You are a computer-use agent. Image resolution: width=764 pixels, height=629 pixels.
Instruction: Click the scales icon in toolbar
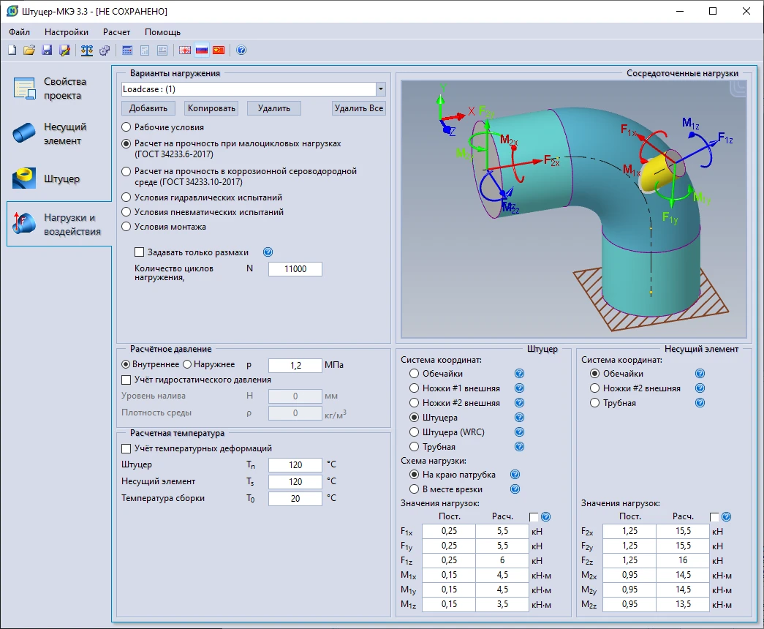(87, 50)
